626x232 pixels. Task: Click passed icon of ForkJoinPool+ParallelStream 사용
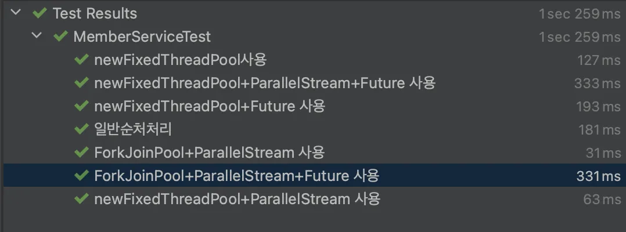coord(81,153)
